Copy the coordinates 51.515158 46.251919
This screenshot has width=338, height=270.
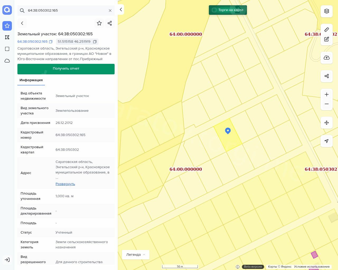[95, 42]
